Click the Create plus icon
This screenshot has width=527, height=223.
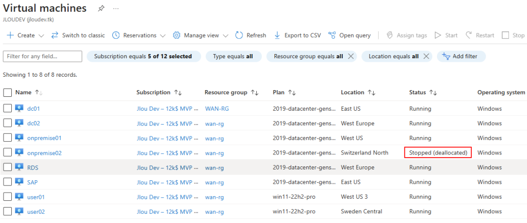[10, 36]
